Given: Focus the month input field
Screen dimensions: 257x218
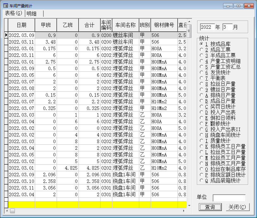Looking at the screenshot, I should click(227, 27).
